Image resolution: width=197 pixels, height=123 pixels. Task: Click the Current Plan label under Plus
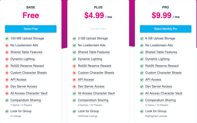[98, 29]
